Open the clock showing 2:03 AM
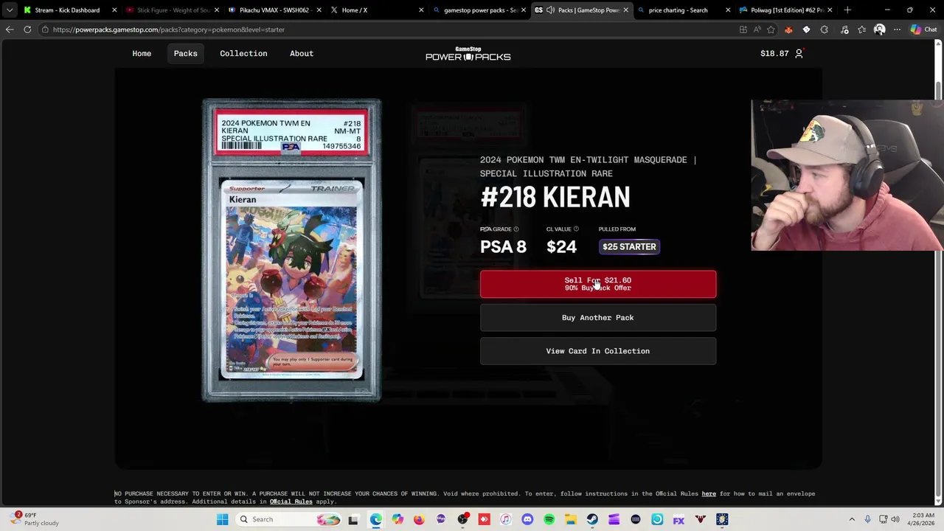Viewport: 944px width, 531px height. [923, 519]
